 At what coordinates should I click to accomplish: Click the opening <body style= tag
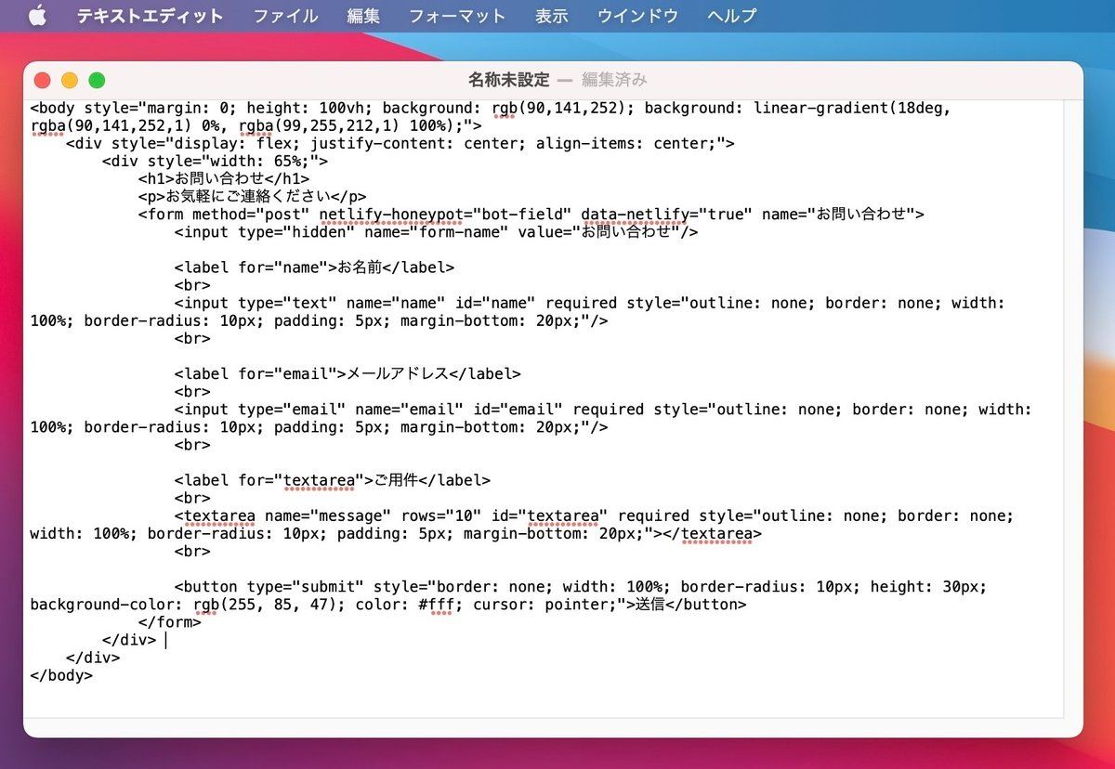(85, 108)
